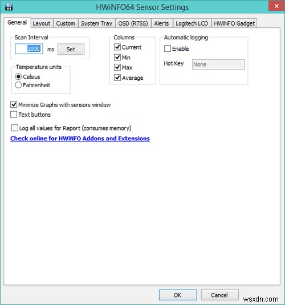The image size is (285, 305).
Task: Switch to the General tab
Action: (17, 23)
